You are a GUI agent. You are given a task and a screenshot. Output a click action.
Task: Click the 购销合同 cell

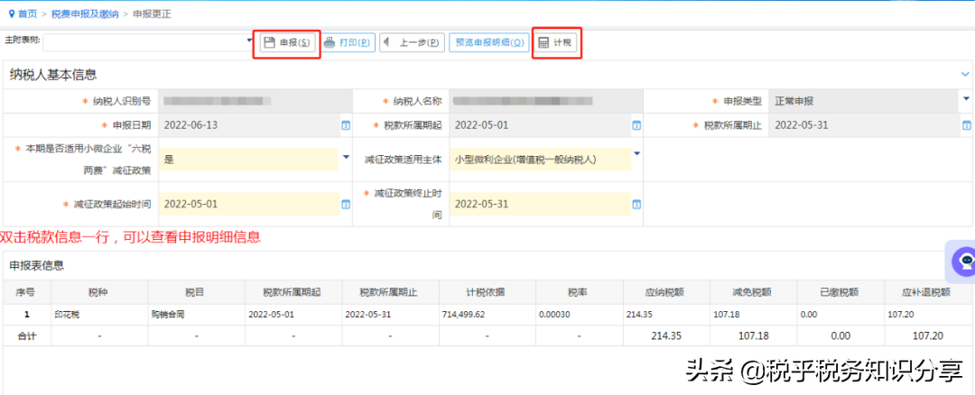pyautogui.click(x=197, y=314)
